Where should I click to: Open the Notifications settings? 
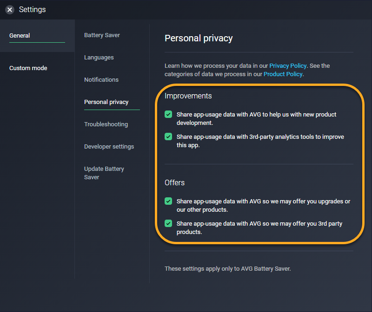tap(101, 80)
